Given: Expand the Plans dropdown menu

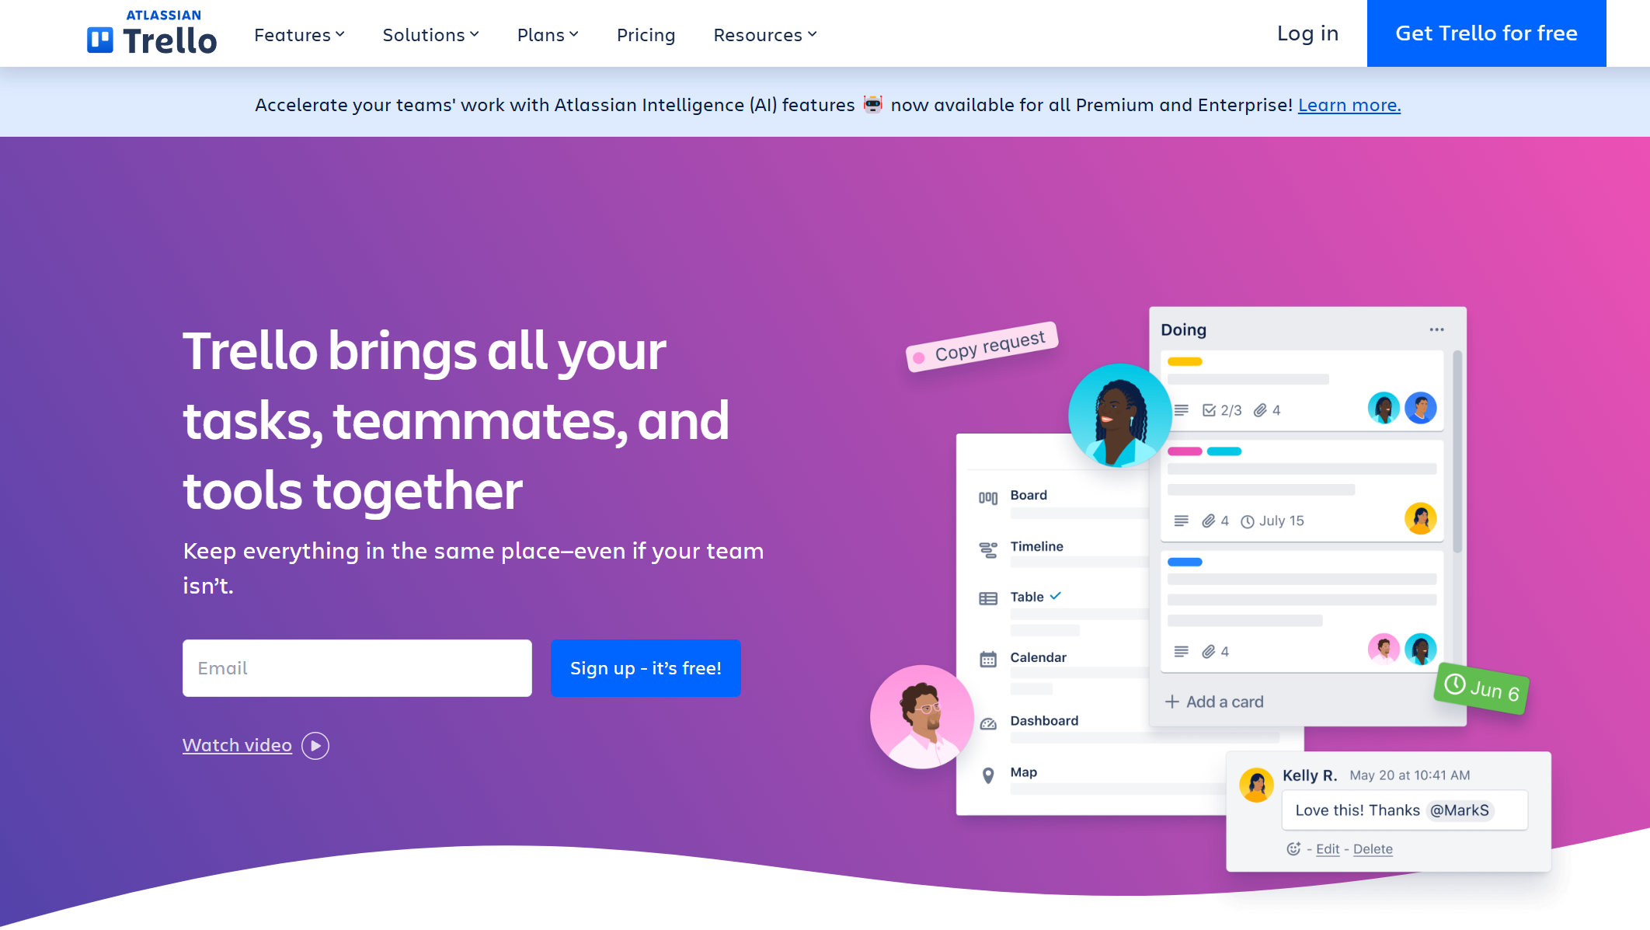Looking at the screenshot, I should coord(548,33).
